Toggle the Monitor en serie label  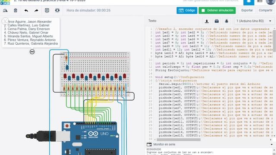coord(164,145)
